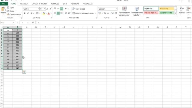Align text to vertical middle
Image resolution: width=192 pixels, height=108 pixels.
click(58, 9)
